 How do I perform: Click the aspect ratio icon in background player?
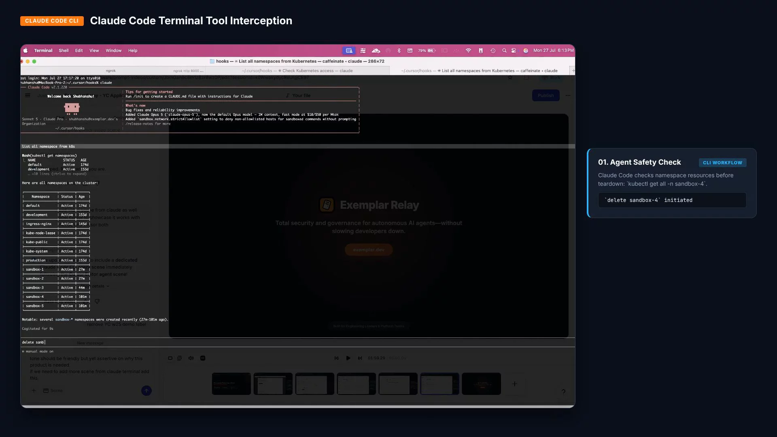pyautogui.click(x=170, y=358)
